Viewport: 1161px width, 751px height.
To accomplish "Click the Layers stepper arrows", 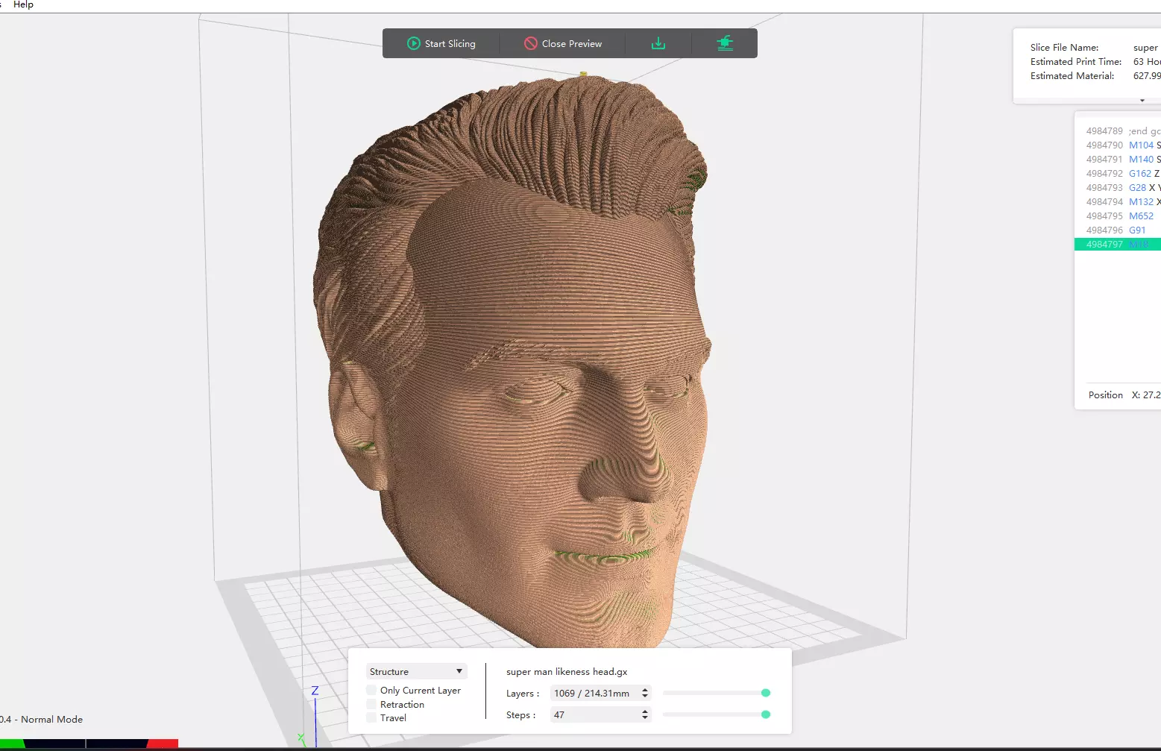I will coord(645,693).
